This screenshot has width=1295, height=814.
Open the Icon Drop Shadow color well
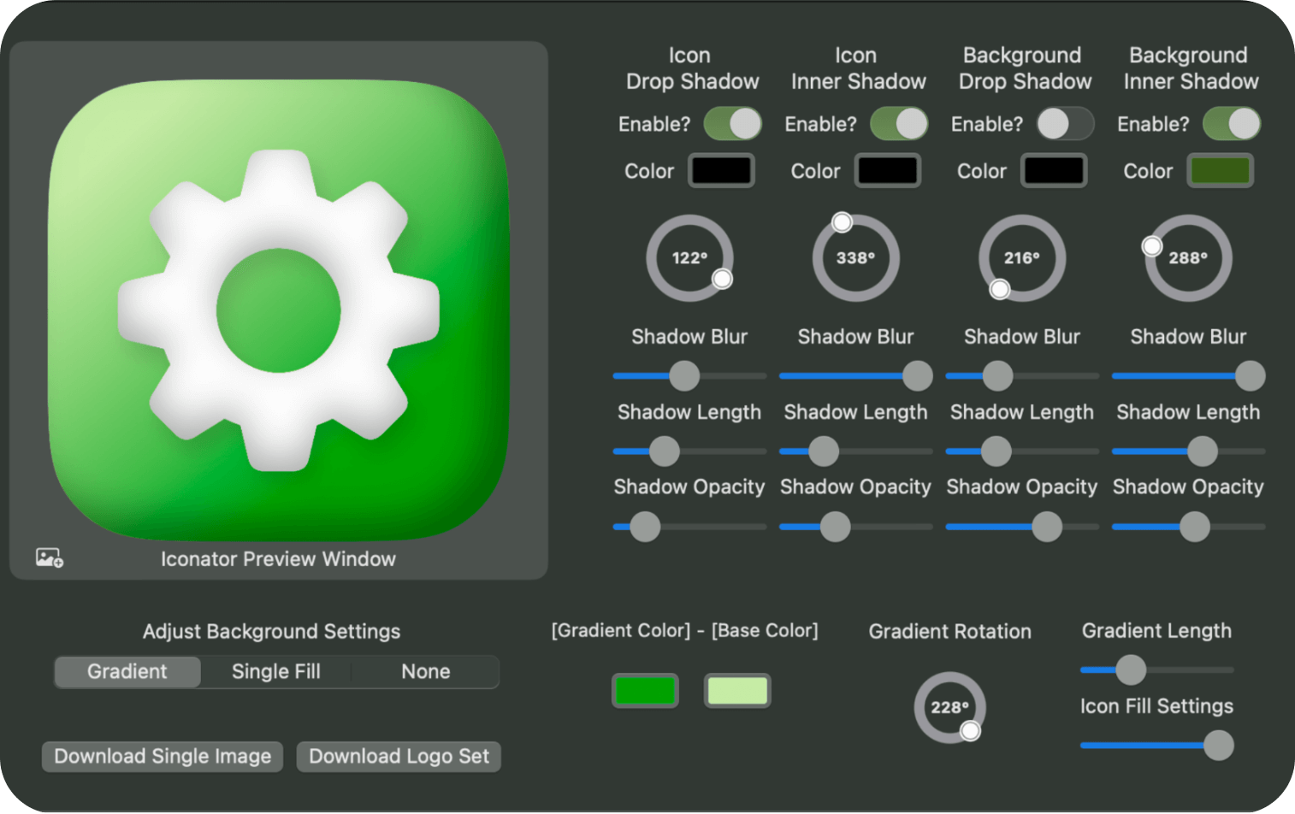(722, 171)
